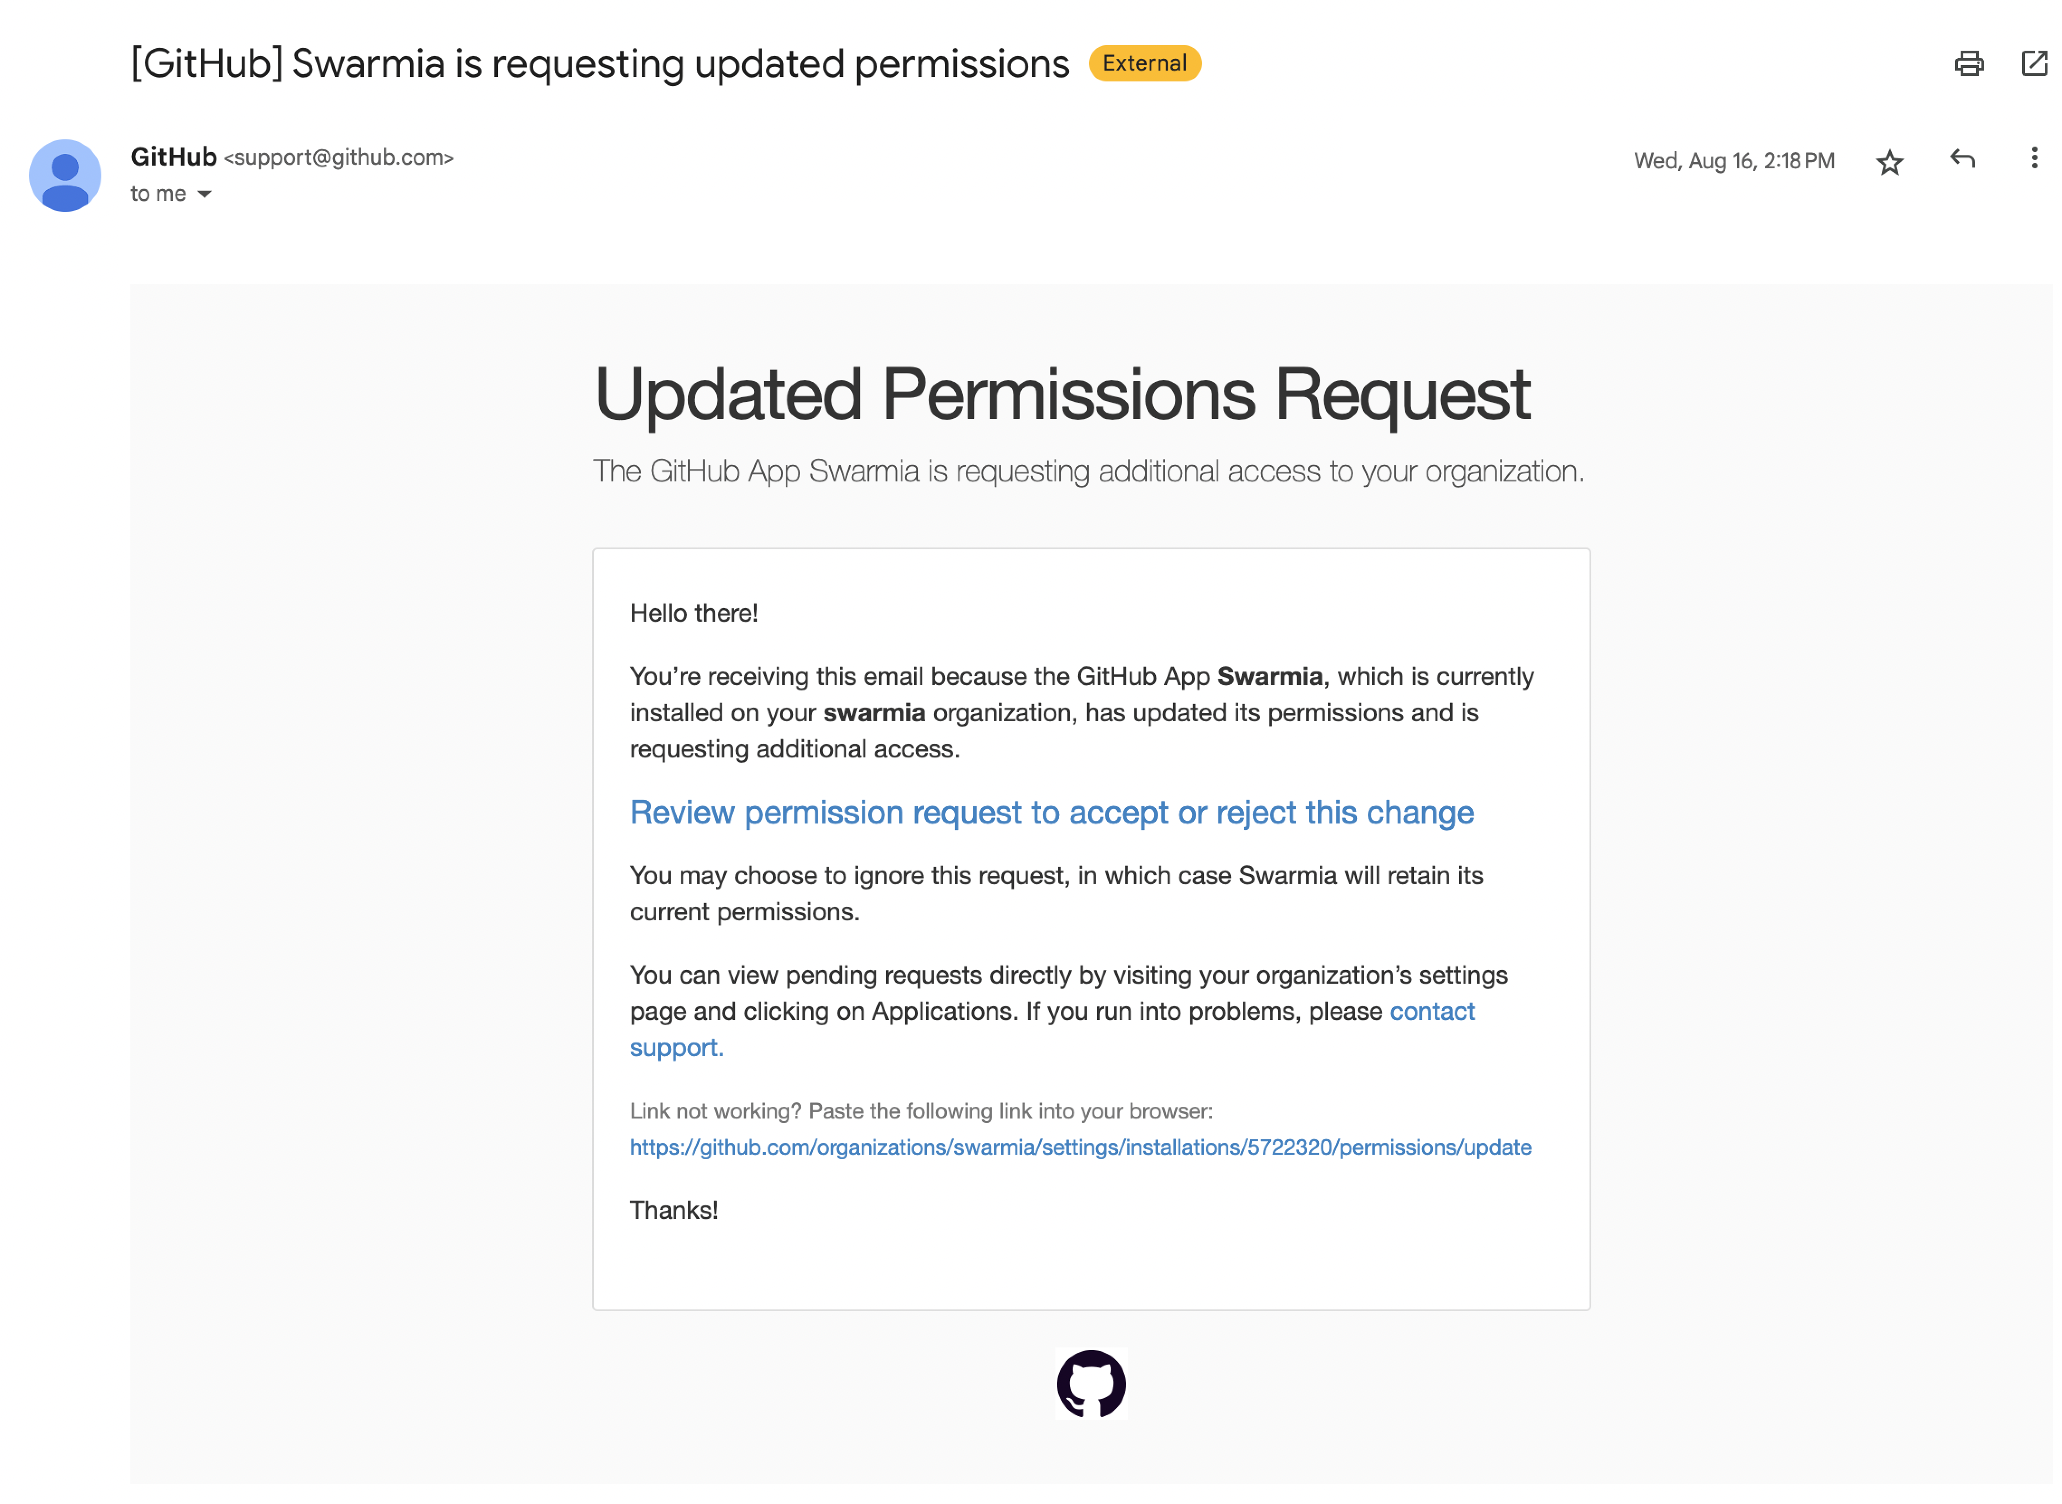Click the subtitle about Swarmia requesting access
The height and width of the screenshot is (1504, 2062).
[x=1088, y=471]
